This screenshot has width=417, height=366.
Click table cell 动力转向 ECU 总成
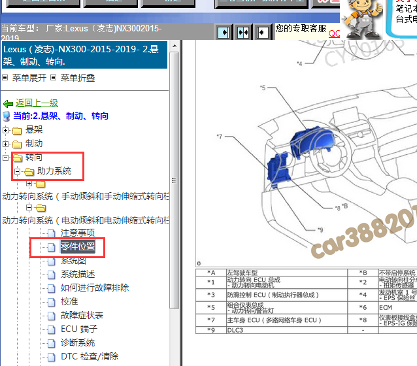click(287, 282)
